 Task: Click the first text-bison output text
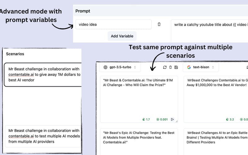click(x=217, y=82)
